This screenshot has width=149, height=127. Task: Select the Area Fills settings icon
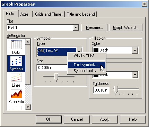(16, 96)
